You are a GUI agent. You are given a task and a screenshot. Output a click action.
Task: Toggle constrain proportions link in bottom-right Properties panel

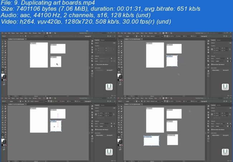point(230,114)
